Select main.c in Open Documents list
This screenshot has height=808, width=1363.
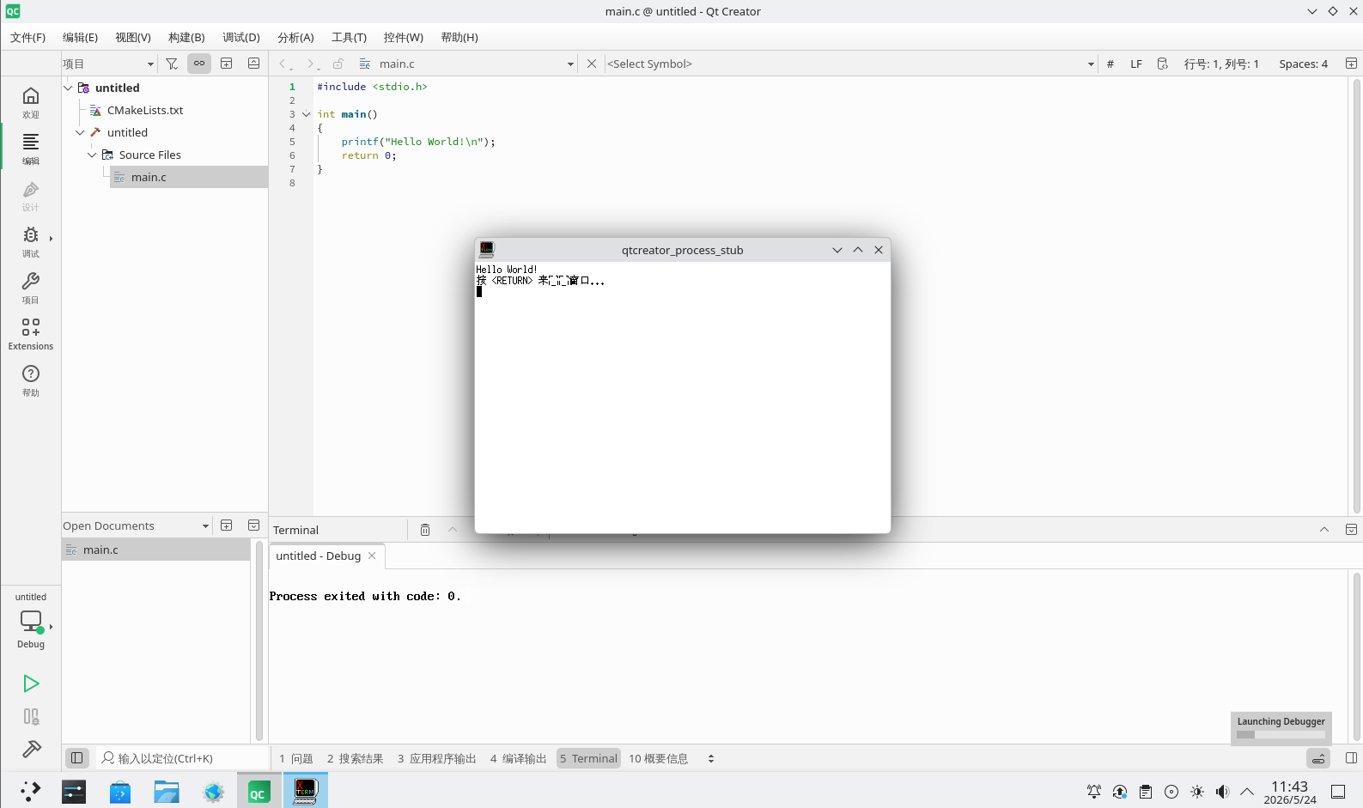pyautogui.click(x=156, y=550)
